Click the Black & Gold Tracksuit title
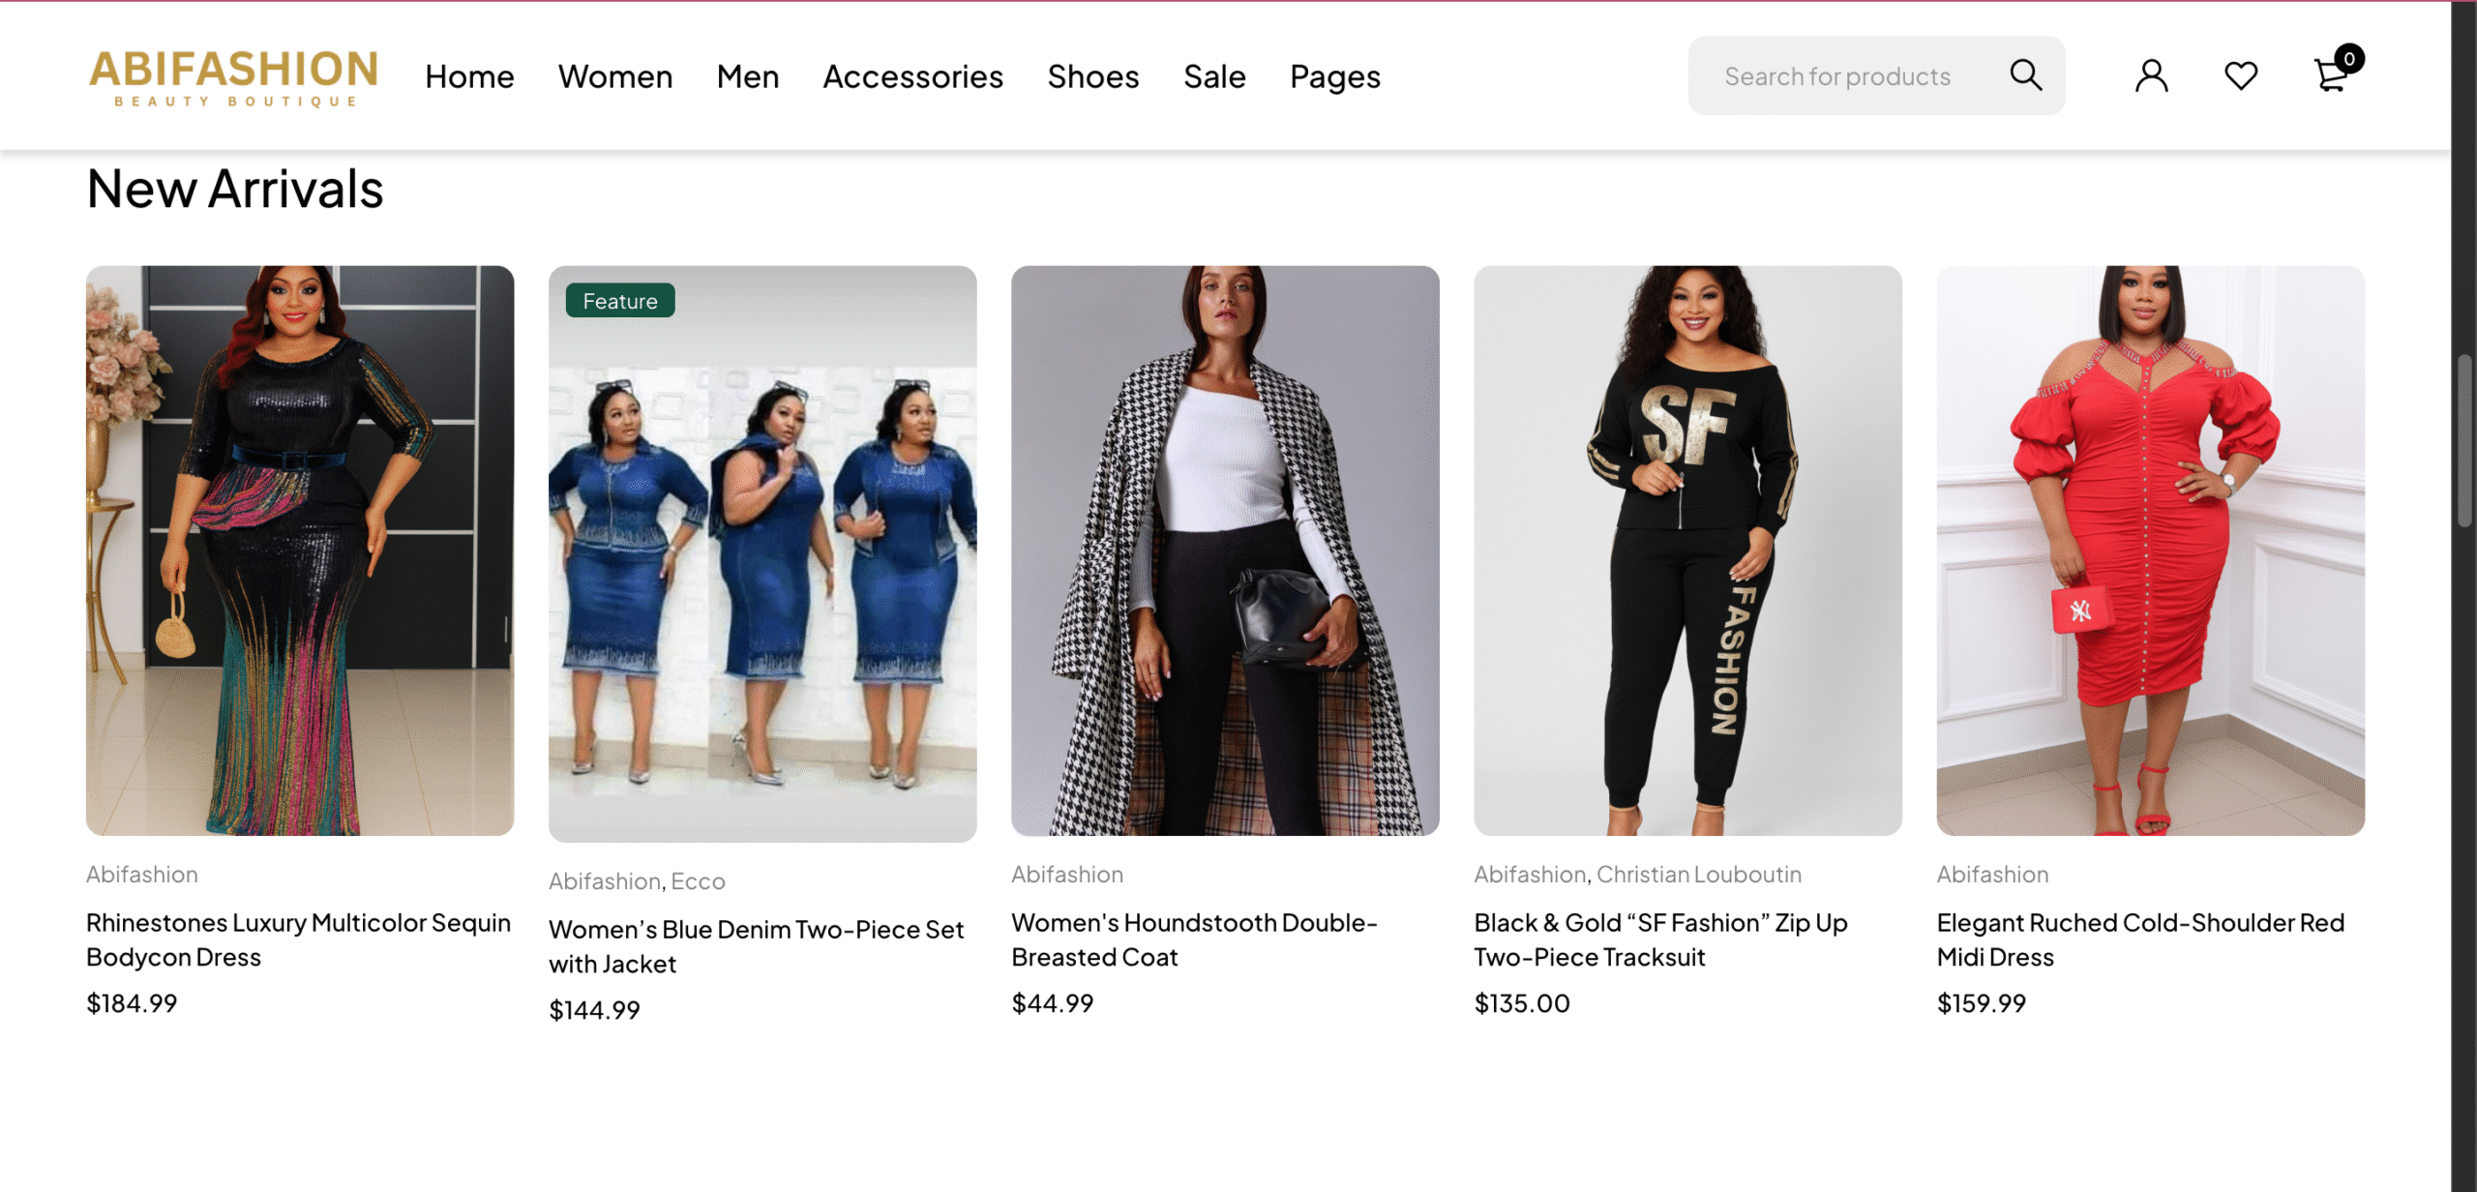The width and height of the screenshot is (2477, 1192). [x=1660, y=939]
